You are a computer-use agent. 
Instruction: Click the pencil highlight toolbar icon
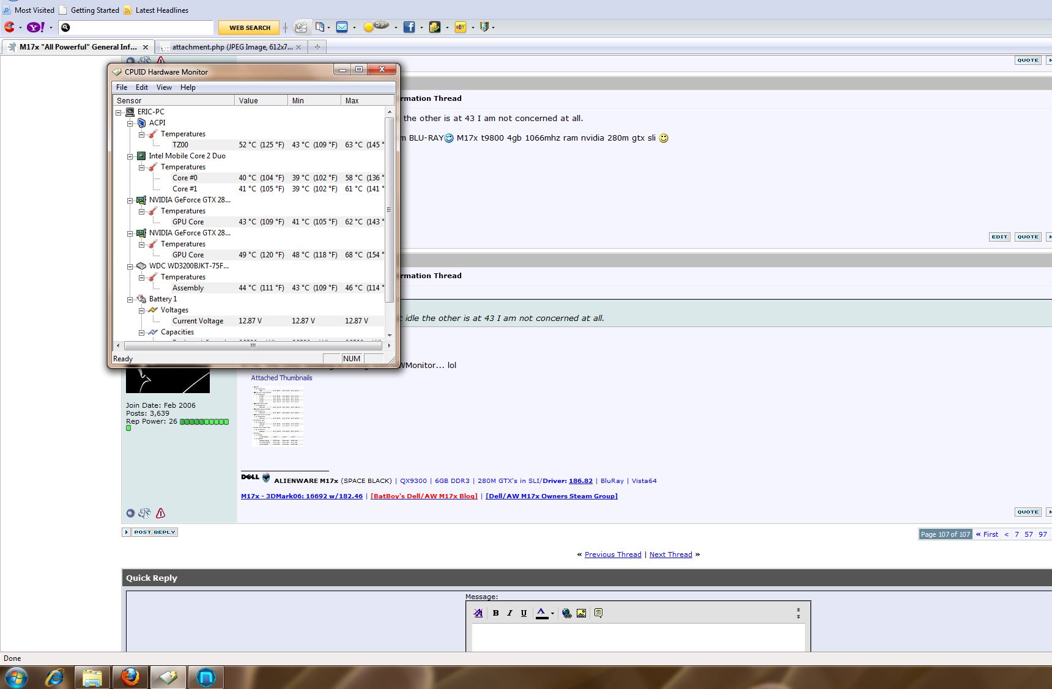tap(301, 27)
